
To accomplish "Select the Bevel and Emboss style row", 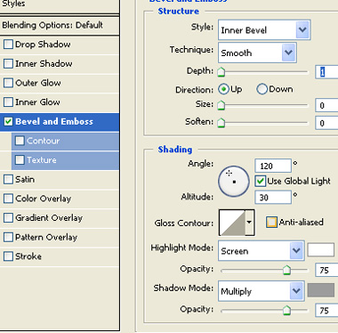I will (60, 121).
